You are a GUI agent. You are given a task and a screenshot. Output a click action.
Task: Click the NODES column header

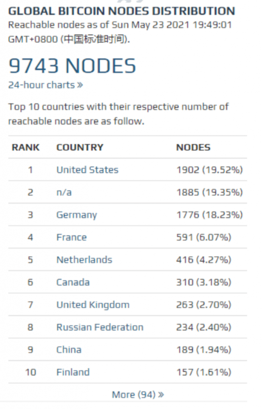(193, 147)
